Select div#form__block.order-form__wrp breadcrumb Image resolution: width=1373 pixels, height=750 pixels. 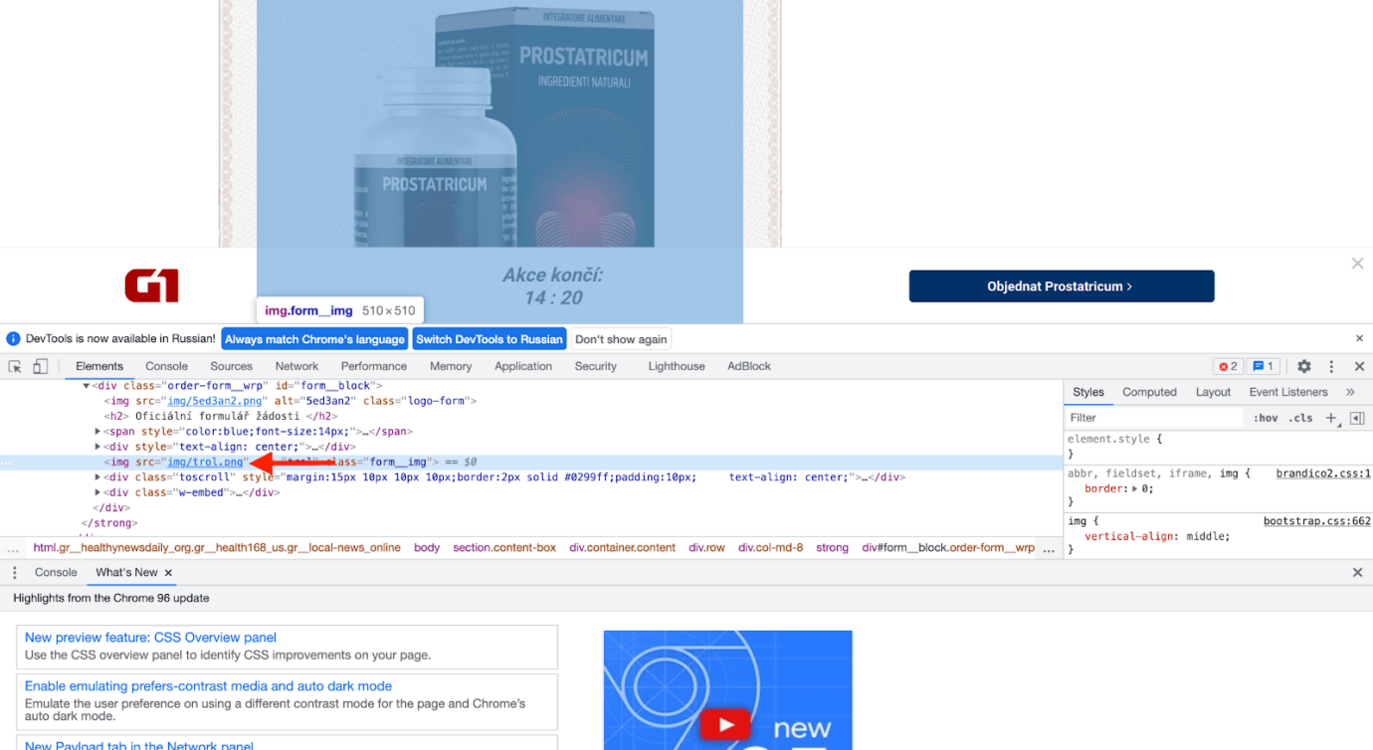[948, 548]
